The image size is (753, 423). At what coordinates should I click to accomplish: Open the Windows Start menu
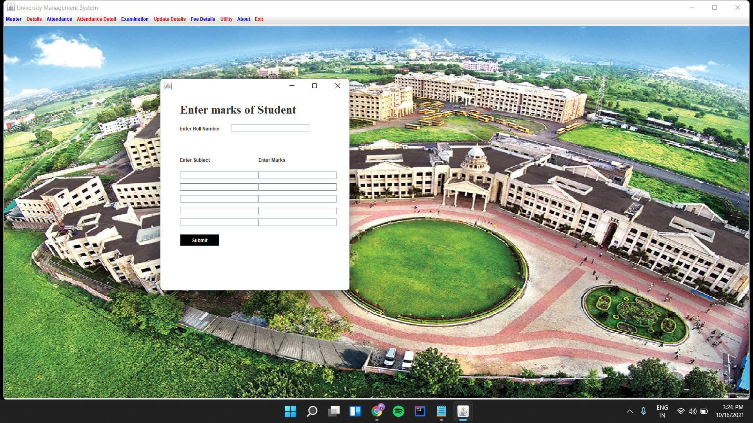[290, 411]
